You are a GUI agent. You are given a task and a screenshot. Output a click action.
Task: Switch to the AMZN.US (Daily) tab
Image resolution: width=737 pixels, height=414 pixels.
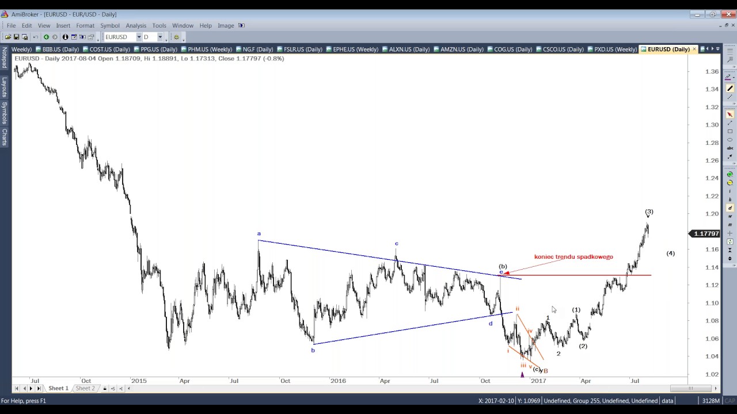458,49
